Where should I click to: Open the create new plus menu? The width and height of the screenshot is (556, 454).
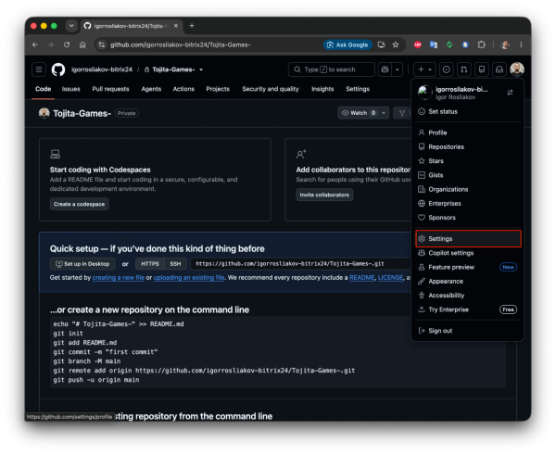tap(424, 69)
